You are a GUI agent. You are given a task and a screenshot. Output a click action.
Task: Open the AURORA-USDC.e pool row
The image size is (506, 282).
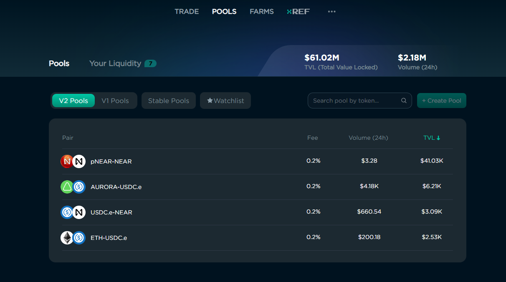click(116, 187)
